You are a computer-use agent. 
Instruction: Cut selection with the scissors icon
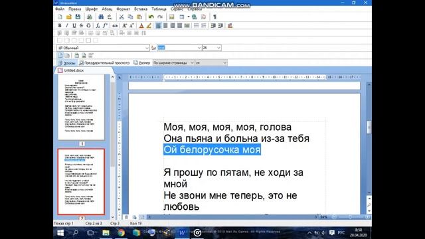click(x=122, y=17)
